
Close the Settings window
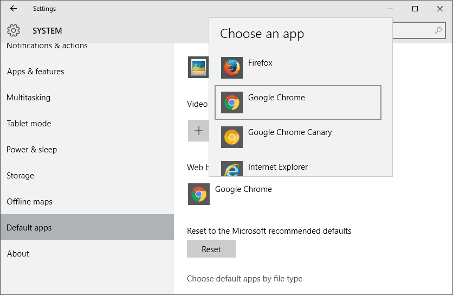click(x=439, y=9)
